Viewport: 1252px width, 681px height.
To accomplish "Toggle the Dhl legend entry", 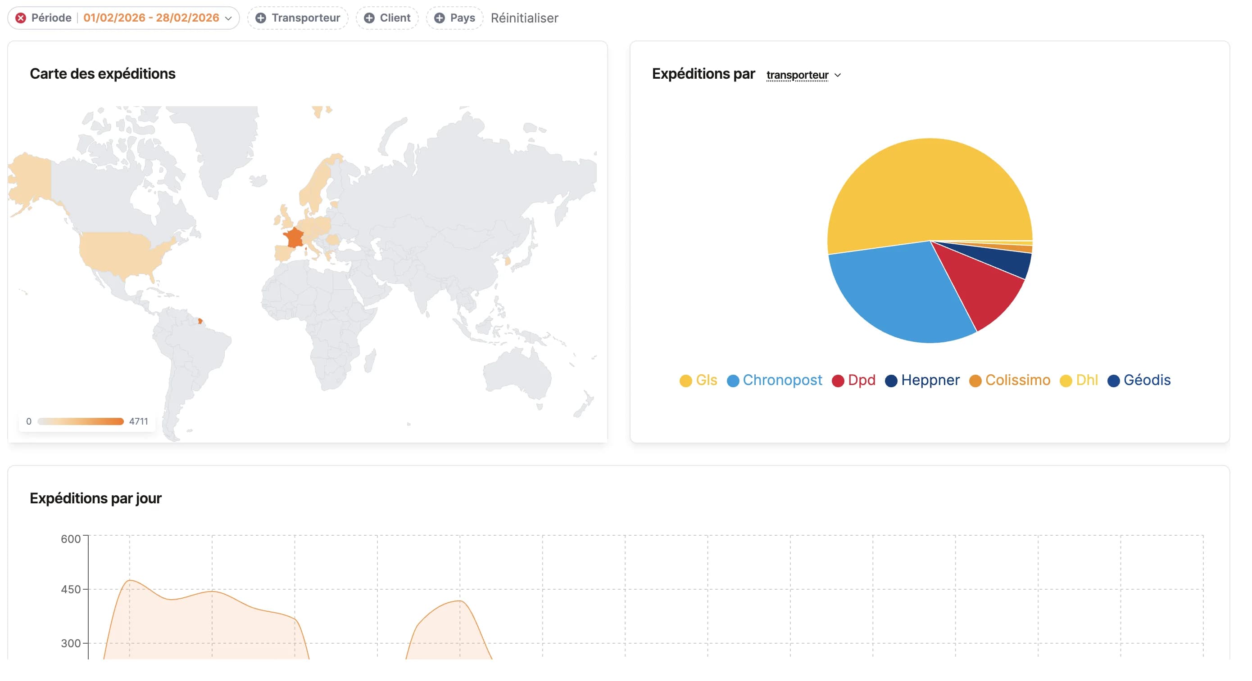I will [1079, 380].
